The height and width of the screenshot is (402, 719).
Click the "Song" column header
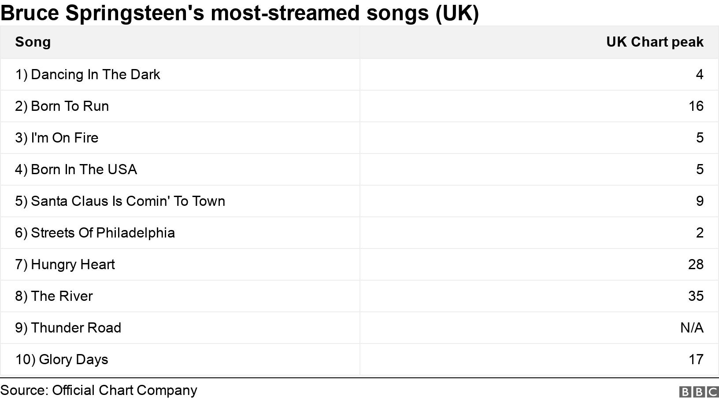33,42
